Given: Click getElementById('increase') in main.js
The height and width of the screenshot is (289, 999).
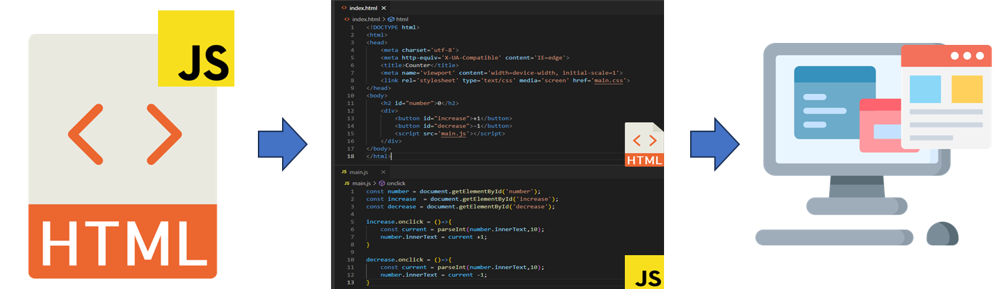Looking at the screenshot, I should click(x=508, y=199).
